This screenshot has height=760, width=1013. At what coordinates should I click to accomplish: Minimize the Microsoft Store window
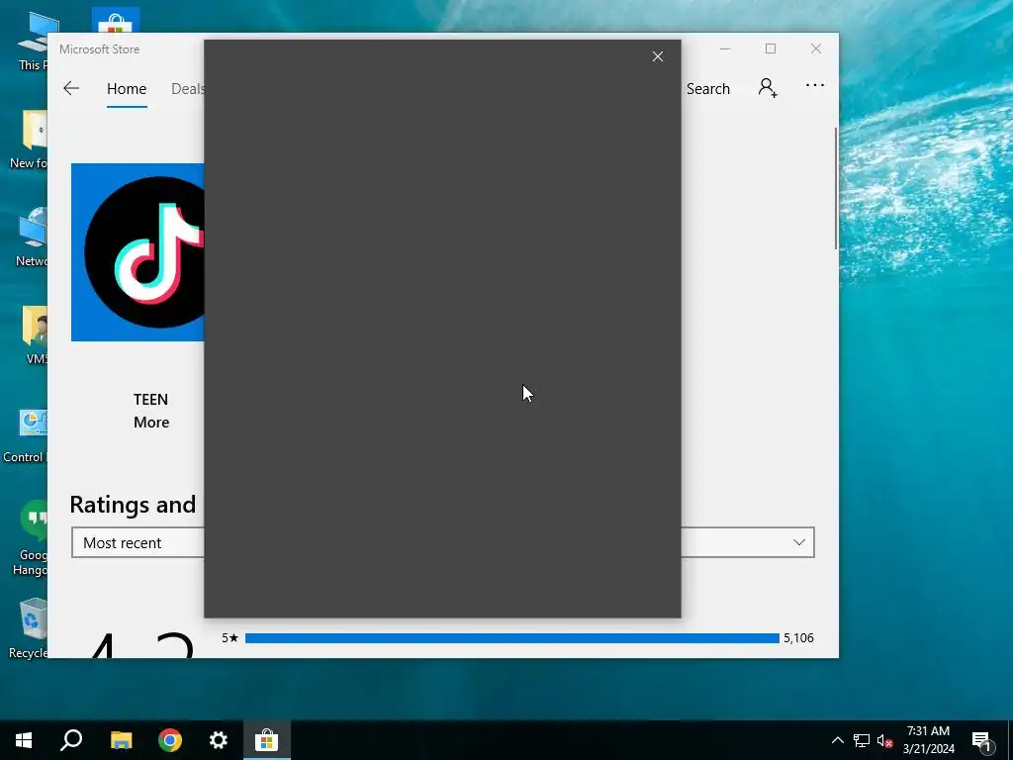725,48
